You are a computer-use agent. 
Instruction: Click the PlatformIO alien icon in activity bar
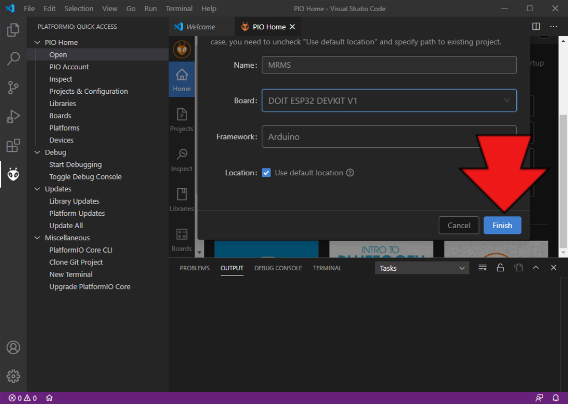(13, 174)
